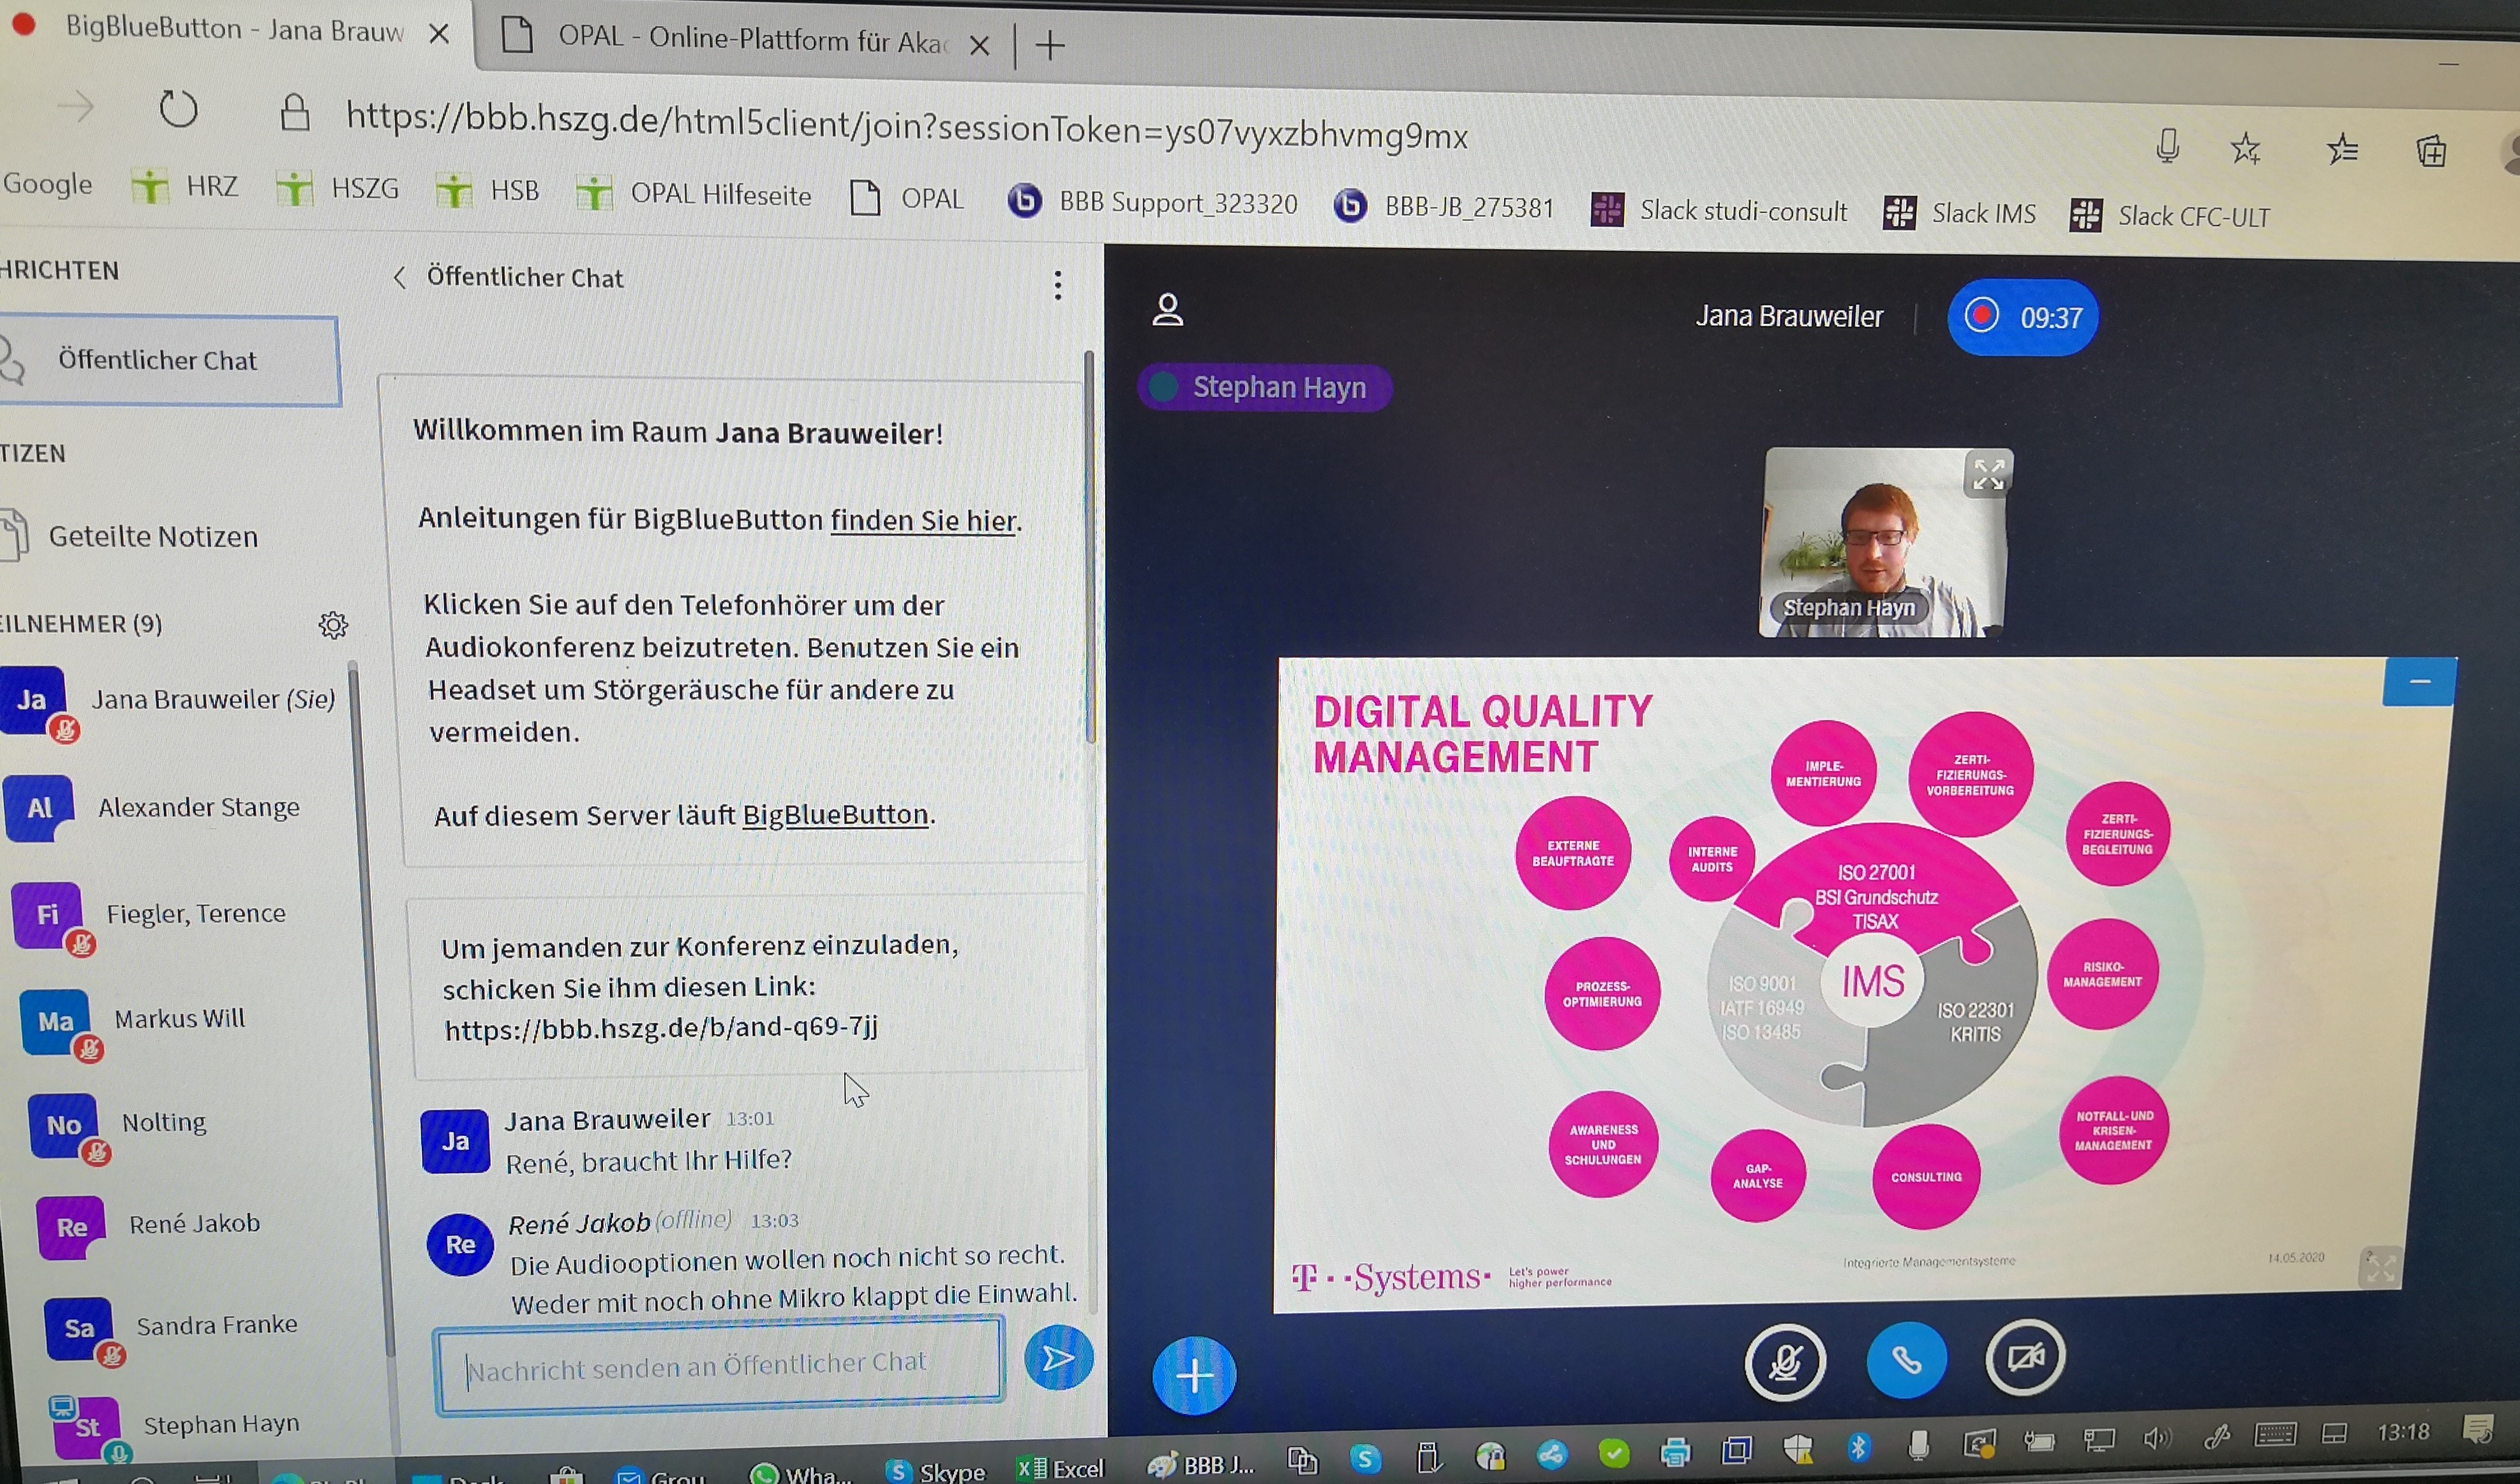Make Stephan Hayn webcam fullscreen

[x=1988, y=474]
